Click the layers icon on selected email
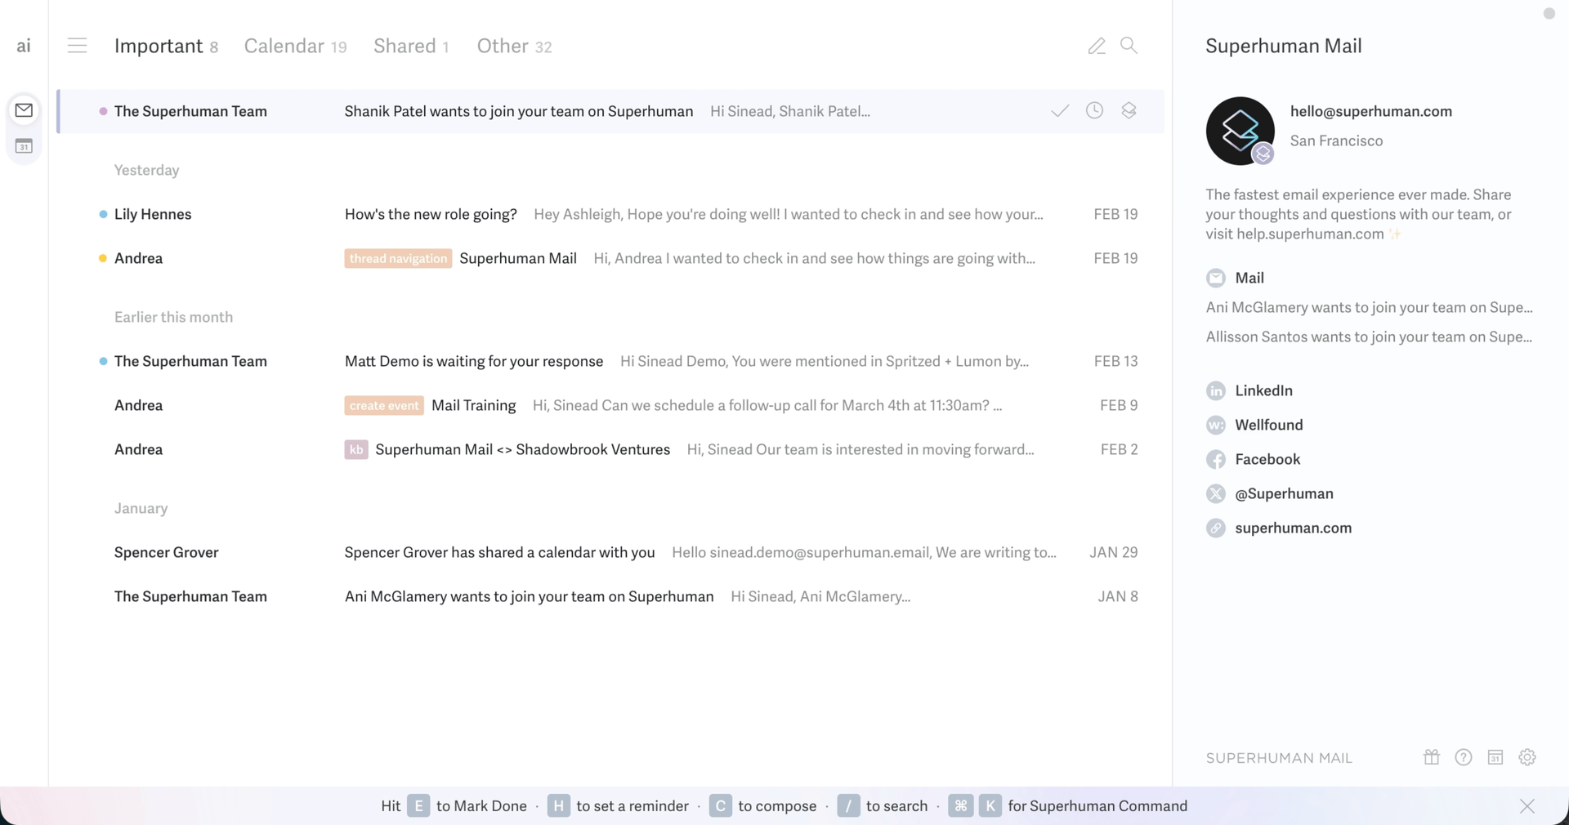Screen dimensions: 1569x825 1129,110
